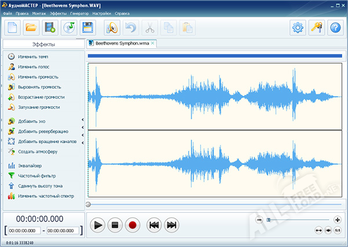Open the Эффекты menu
Image resolution: width=348 pixels, height=247 pixels.
tap(59, 13)
